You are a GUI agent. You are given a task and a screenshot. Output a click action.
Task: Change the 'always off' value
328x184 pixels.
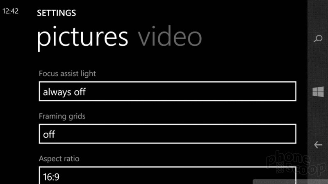pyautogui.click(x=64, y=92)
